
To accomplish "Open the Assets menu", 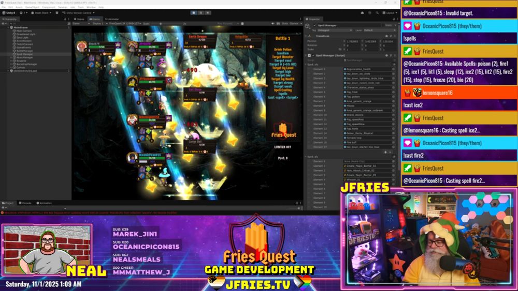I will click(19, 7).
